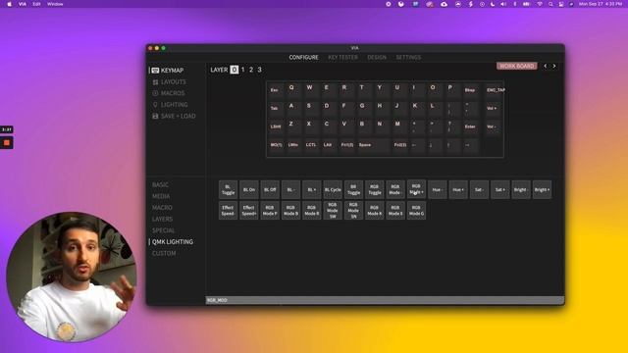
Task: Choose the BL Cycle keycode
Action: (x=333, y=189)
